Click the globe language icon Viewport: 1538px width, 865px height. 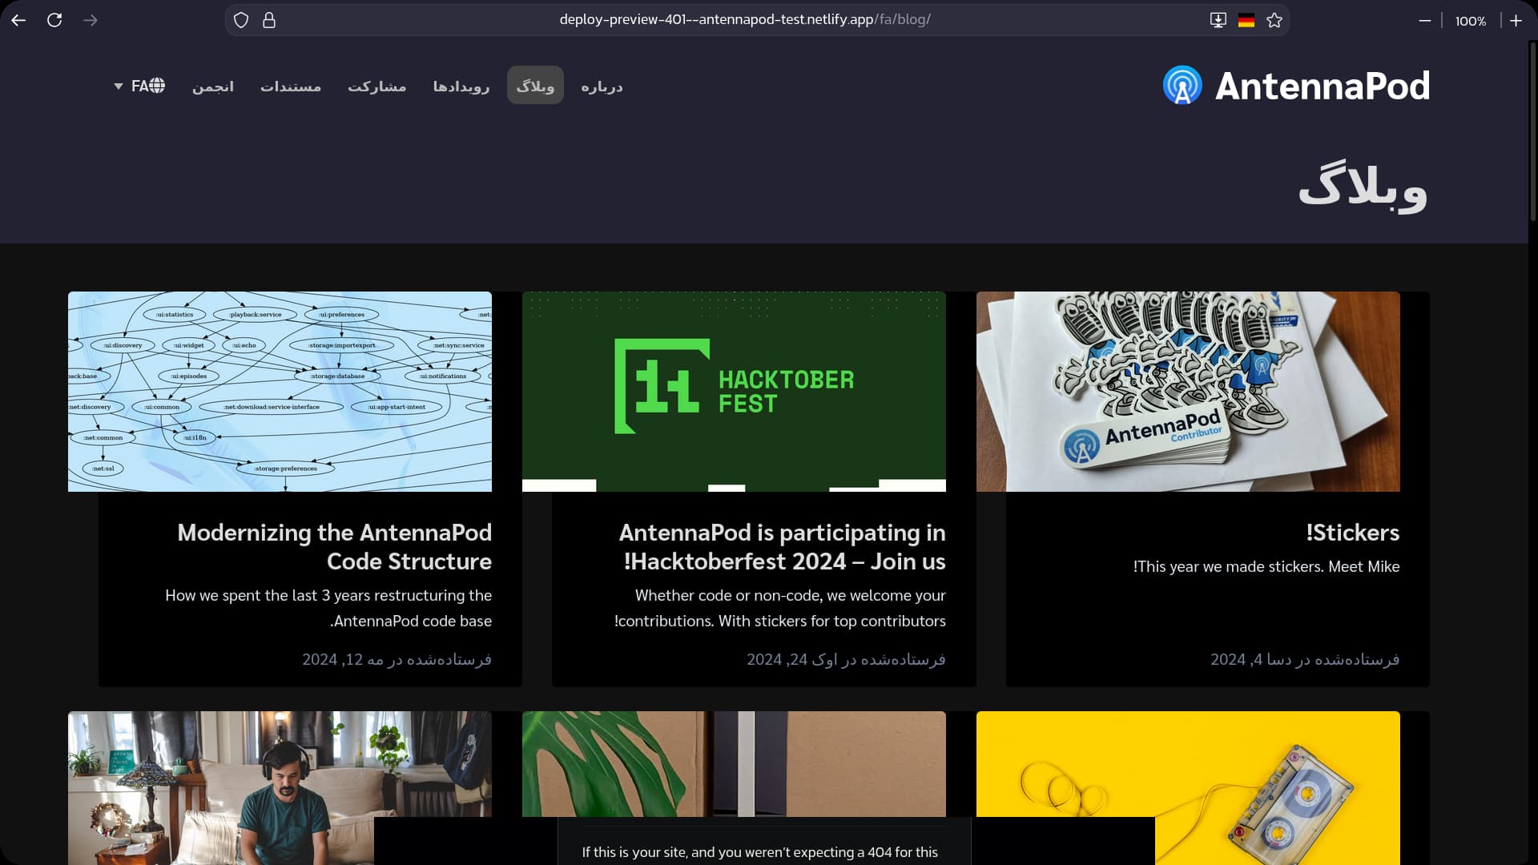tap(158, 85)
